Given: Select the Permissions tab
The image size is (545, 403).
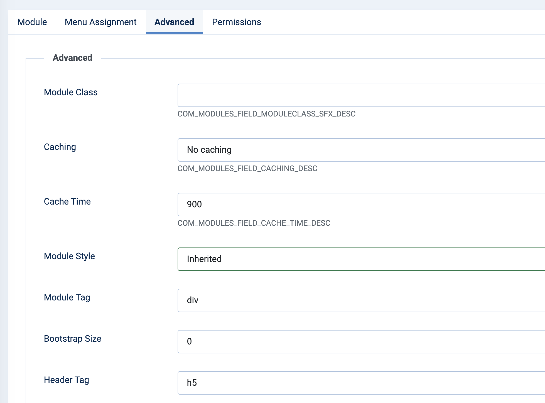Looking at the screenshot, I should tap(236, 22).
